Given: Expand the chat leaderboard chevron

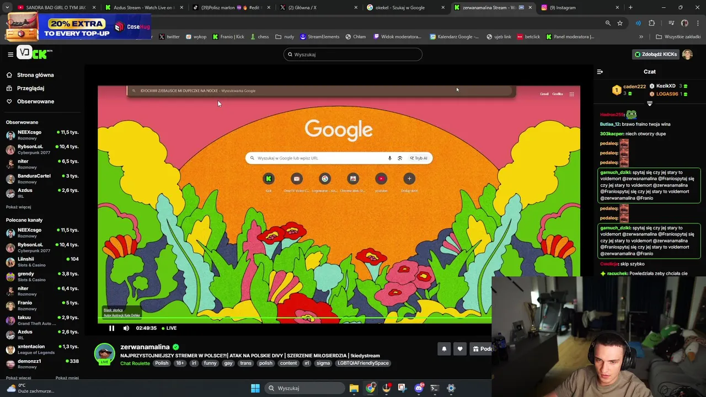Looking at the screenshot, I should [x=649, y=104].
